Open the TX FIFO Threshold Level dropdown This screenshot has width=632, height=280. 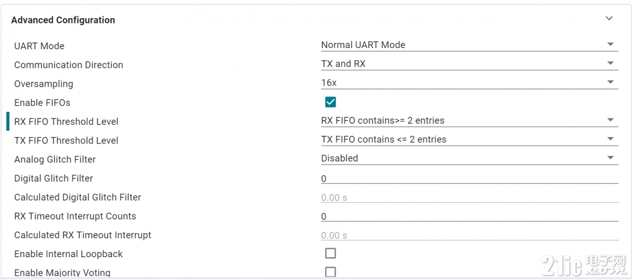pos(470,139)
